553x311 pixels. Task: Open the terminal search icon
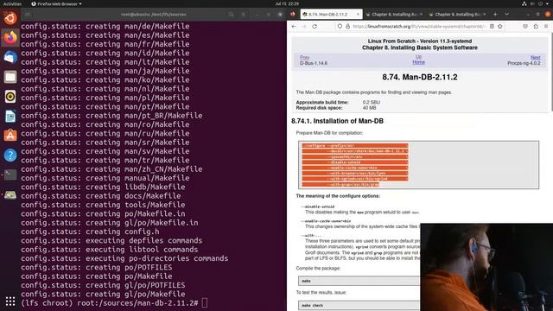point(231,15)
